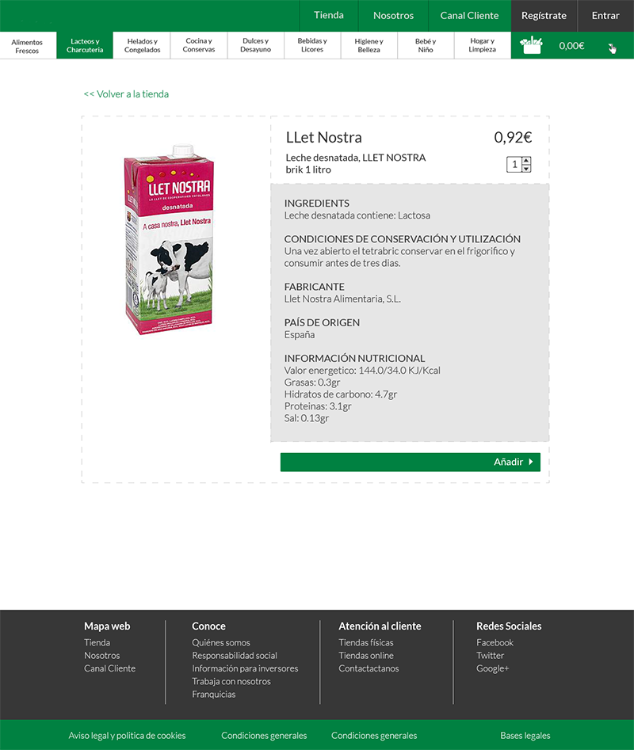Open Hogar y Limpieza category
The height and width of the screenshot is (750, 634).
tap(483, 45)
